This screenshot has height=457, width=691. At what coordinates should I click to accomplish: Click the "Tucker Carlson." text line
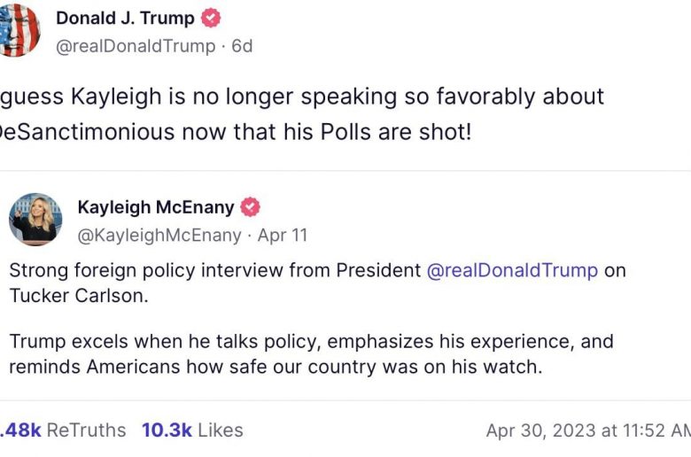coord(79,296)
